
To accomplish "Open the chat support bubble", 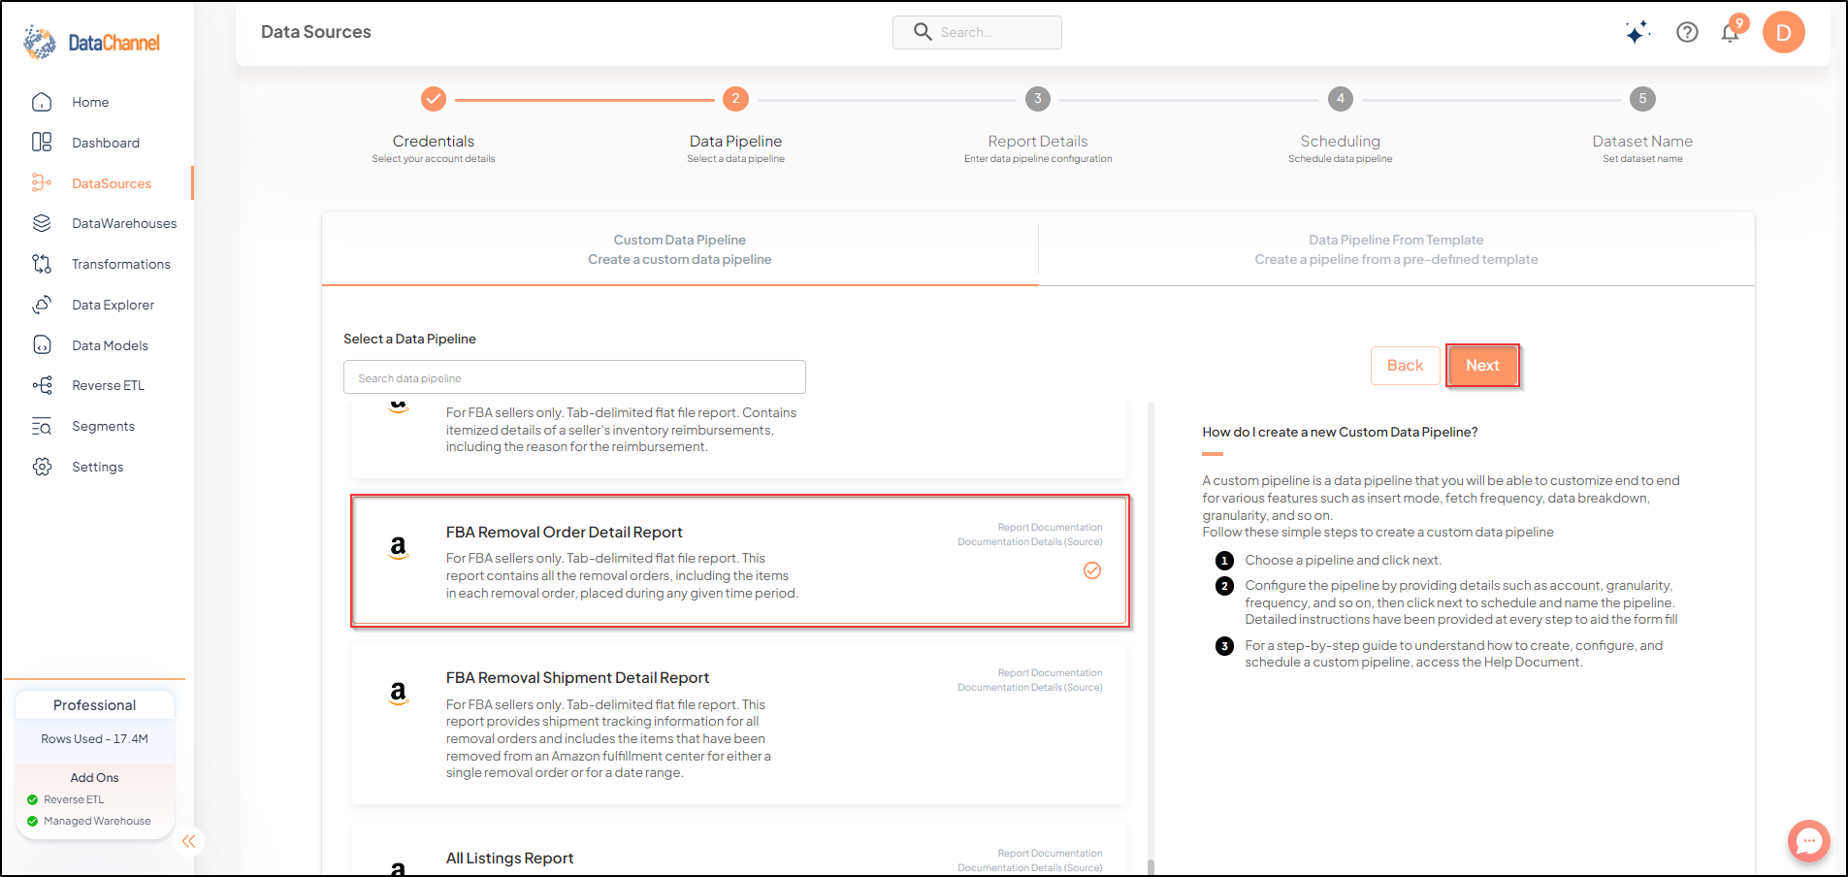I will click(1809, 841).
